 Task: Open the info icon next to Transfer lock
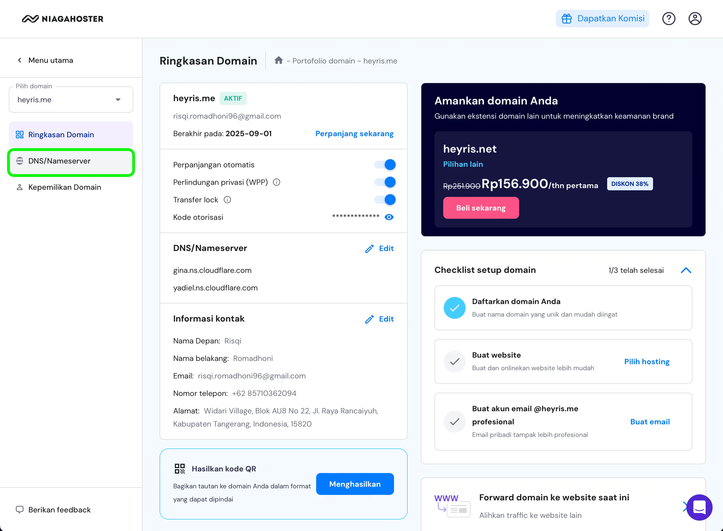pos(227,200)
